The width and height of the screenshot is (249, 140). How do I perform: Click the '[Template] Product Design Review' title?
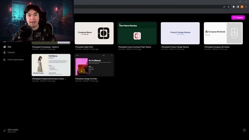175,47
